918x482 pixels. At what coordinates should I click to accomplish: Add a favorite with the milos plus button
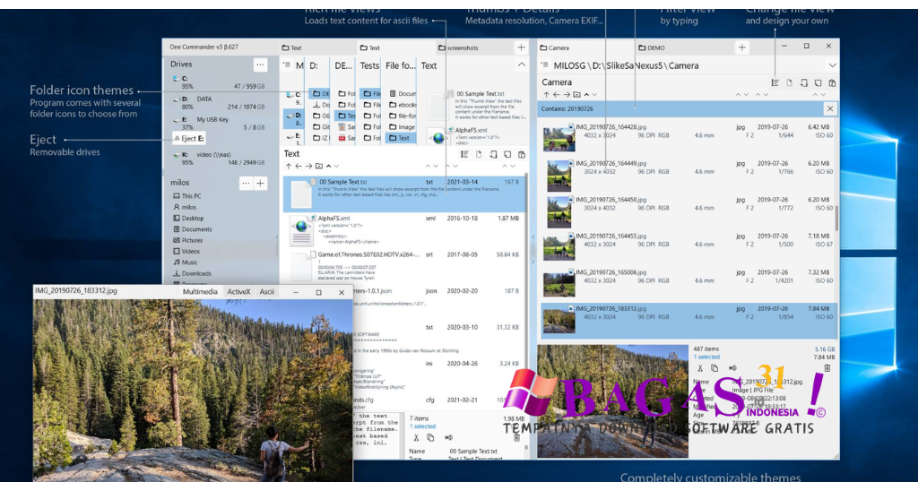(x=261, y=183)
